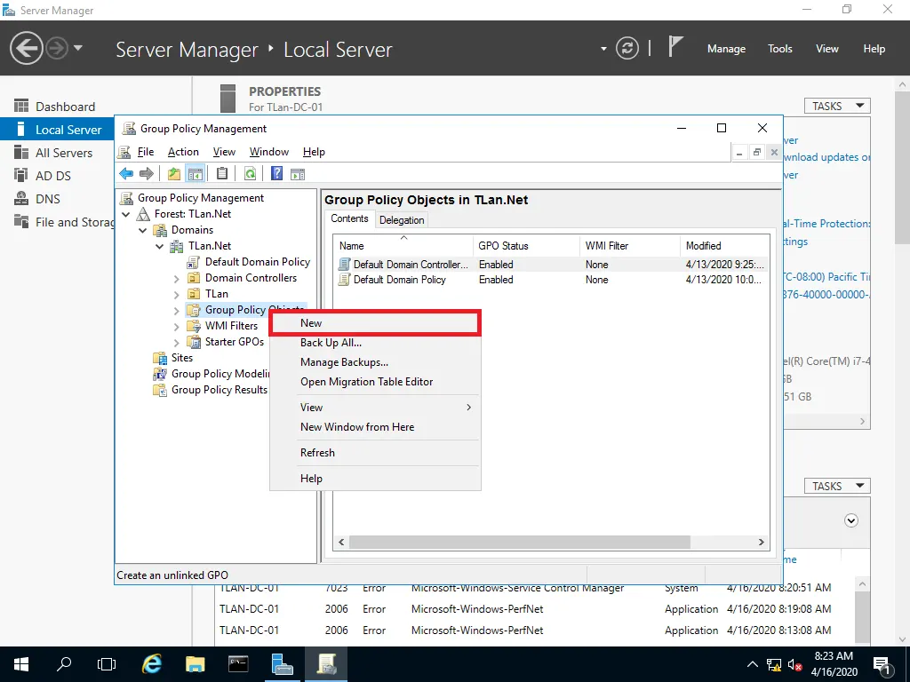This screenshot has width=910, height=682.
Task: Click the Group Policy Modeling icon
Action: 160,374
